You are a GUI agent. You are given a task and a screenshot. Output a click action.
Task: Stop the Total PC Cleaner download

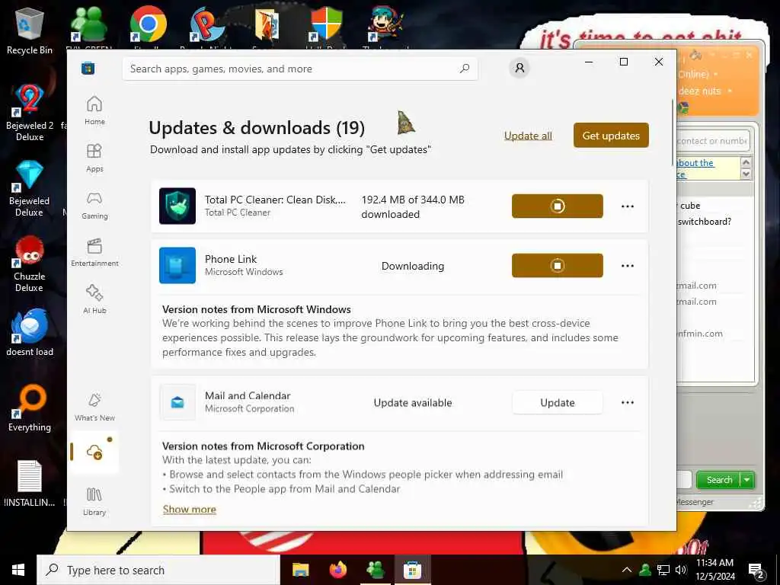(x=557, y=206)
